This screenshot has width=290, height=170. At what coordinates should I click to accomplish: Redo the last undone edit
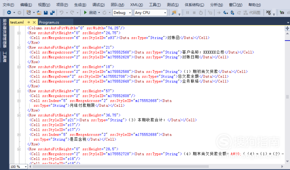72,13
